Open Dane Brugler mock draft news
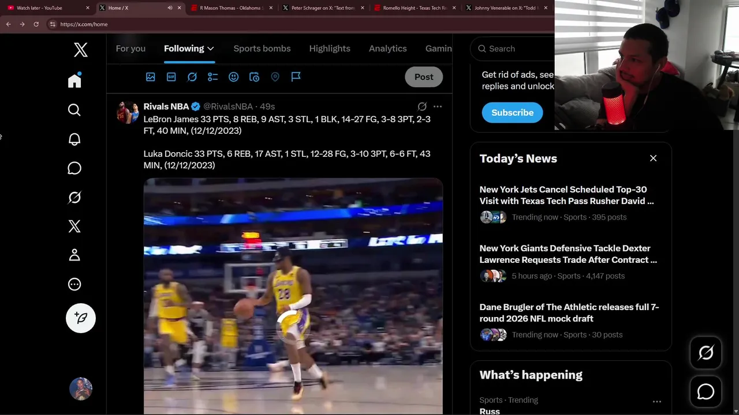 pyautogui.click(x=569, y=313)
